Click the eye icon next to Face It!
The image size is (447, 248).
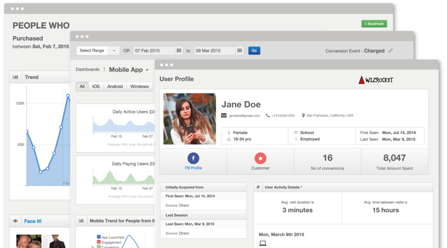pyautogui.click(x=16, y=221)
